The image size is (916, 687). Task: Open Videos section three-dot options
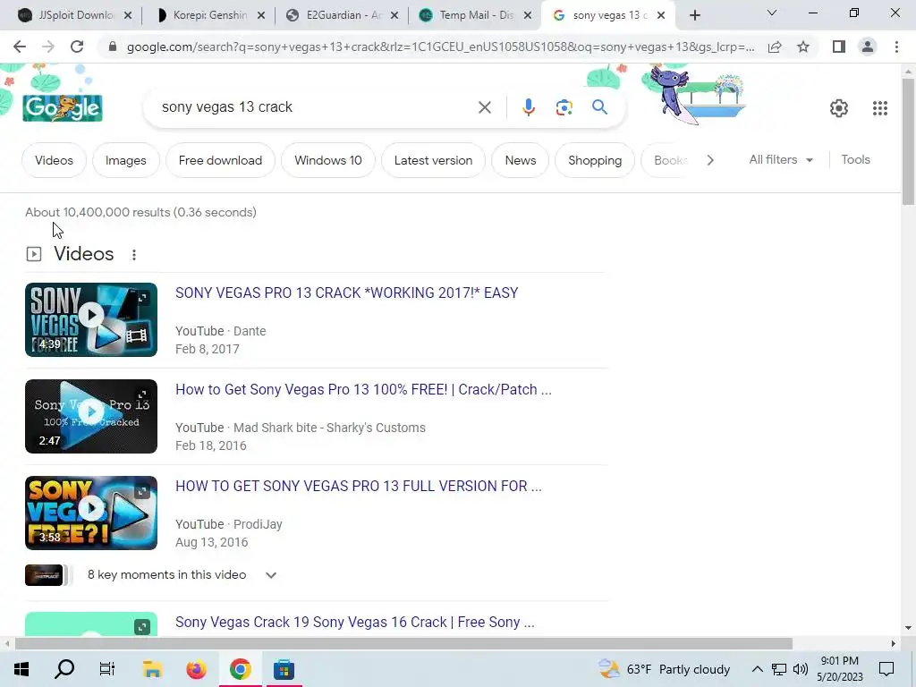(134, 255)
